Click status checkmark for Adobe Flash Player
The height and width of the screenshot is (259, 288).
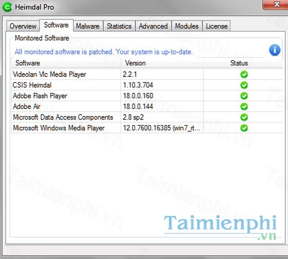[x=244, y=96]
